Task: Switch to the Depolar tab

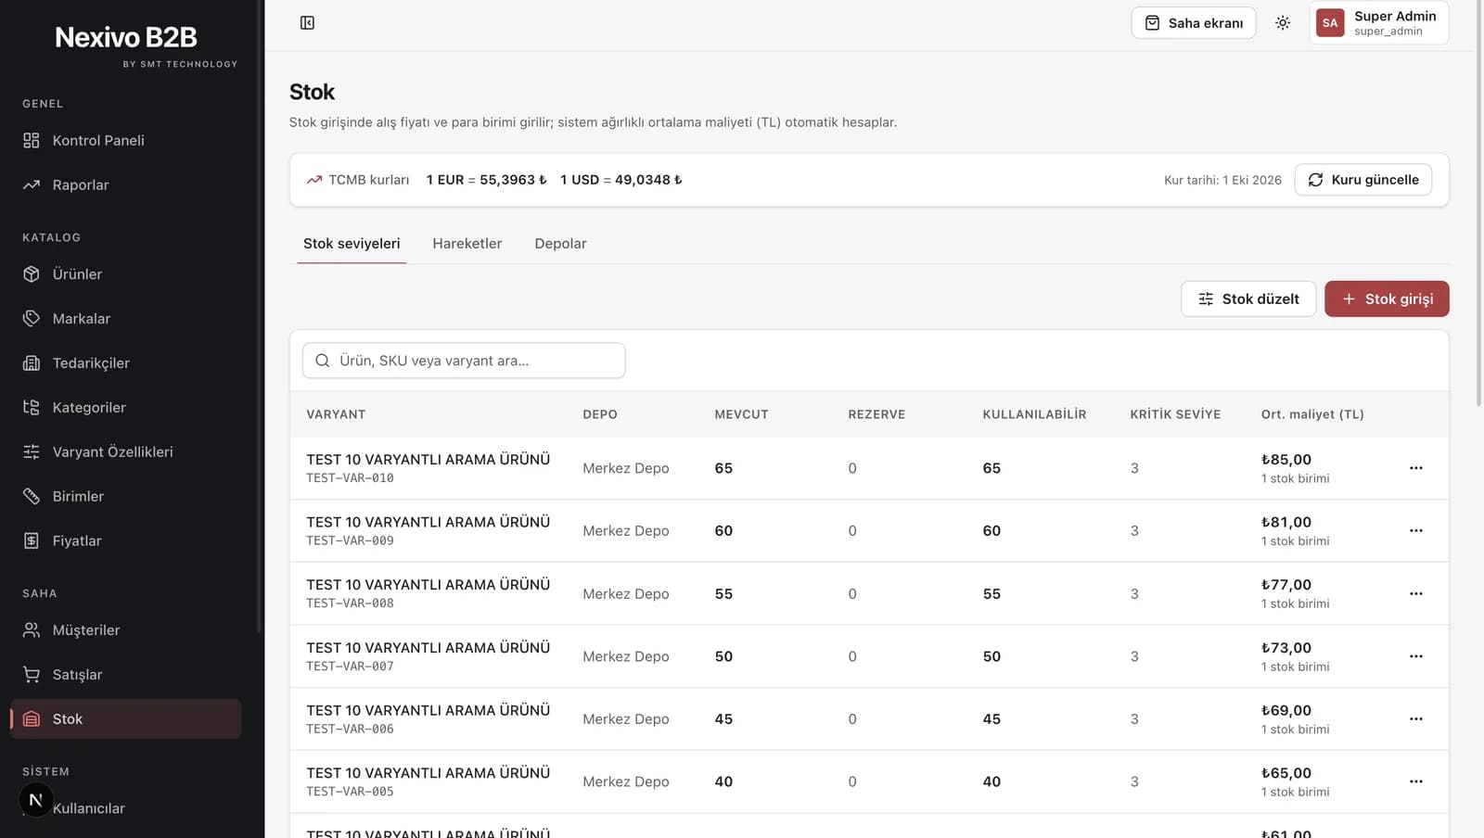Action: 560,244
